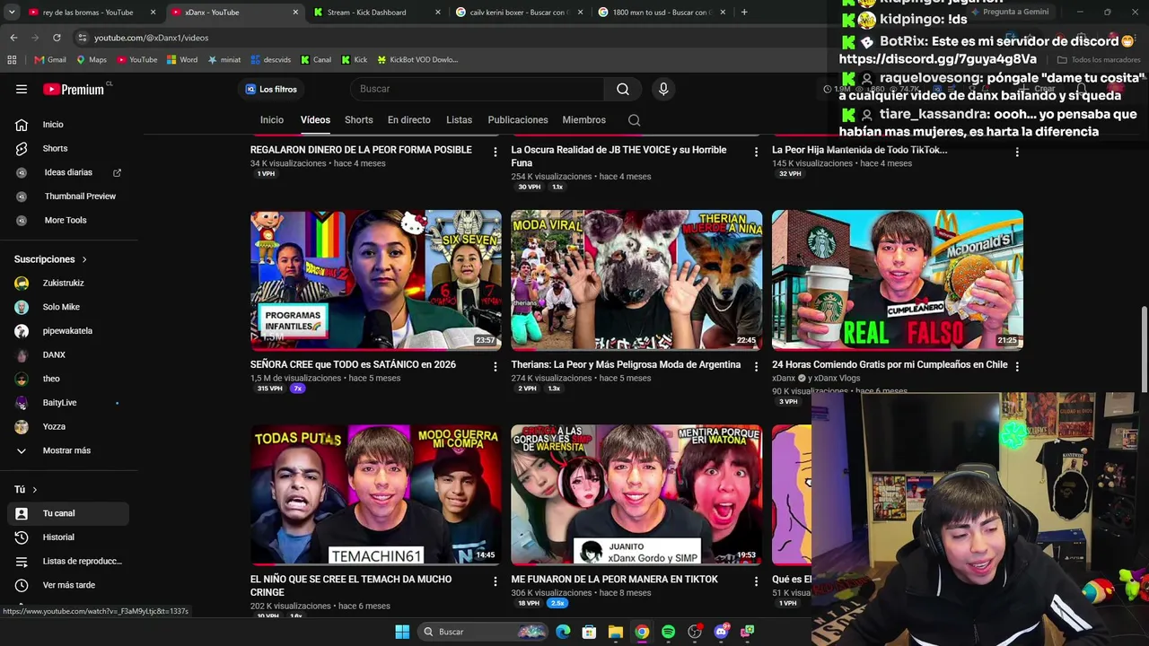Open options menu for SEÑORA CREE que TODO video
Viewport: 1149px width, 646px height.
495,367
